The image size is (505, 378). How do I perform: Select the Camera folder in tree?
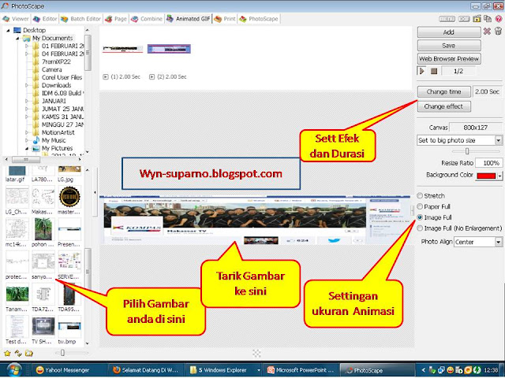coord(51,70)
